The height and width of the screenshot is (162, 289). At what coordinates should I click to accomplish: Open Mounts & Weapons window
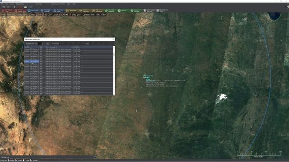[x=110, y=11]
